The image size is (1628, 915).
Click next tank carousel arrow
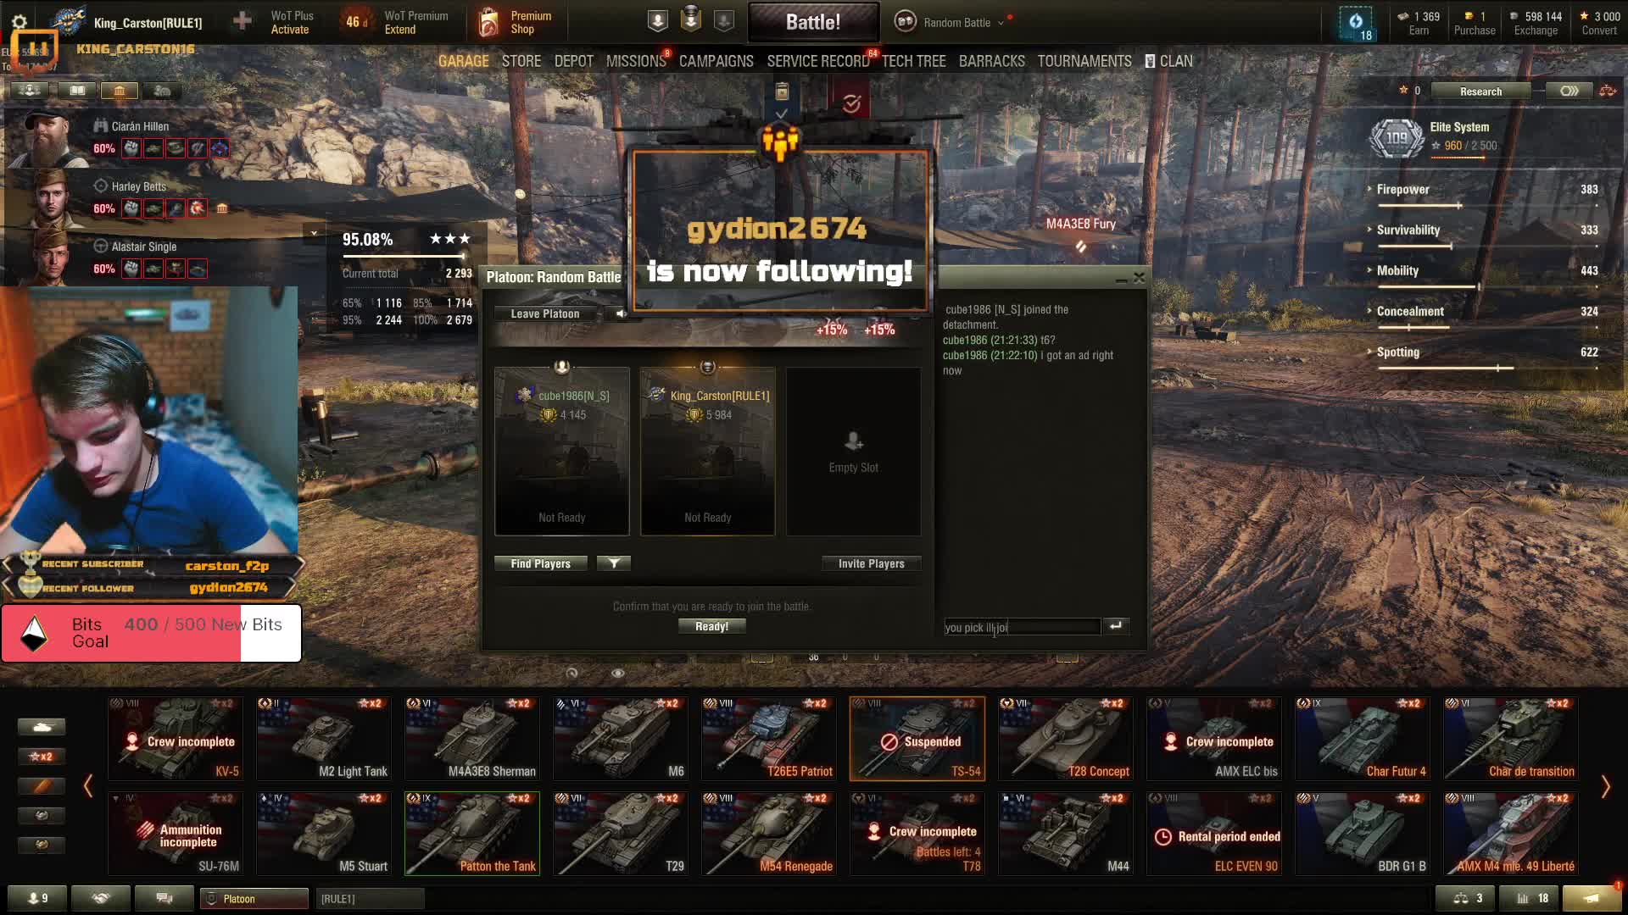1604,787
